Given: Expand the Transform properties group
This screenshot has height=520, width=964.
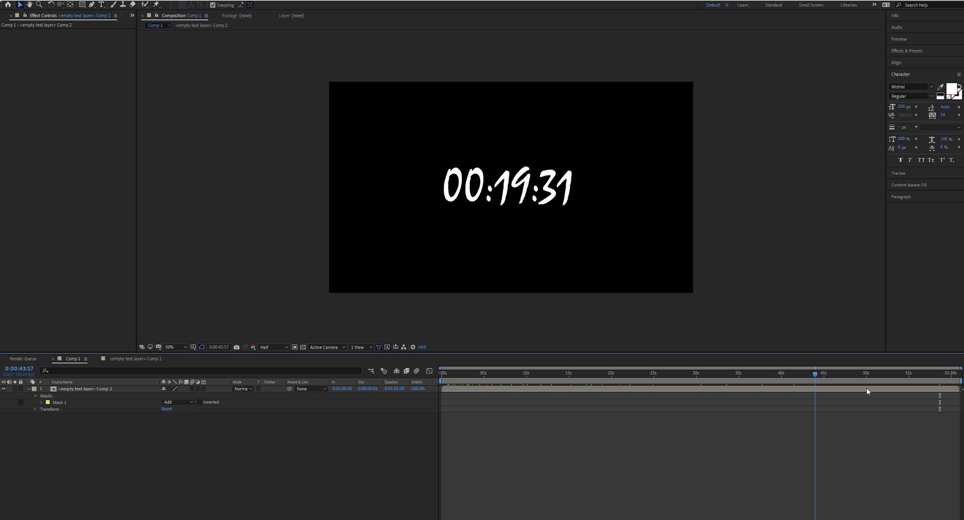Looking at the screenshot, I should [x=34, y=409].
